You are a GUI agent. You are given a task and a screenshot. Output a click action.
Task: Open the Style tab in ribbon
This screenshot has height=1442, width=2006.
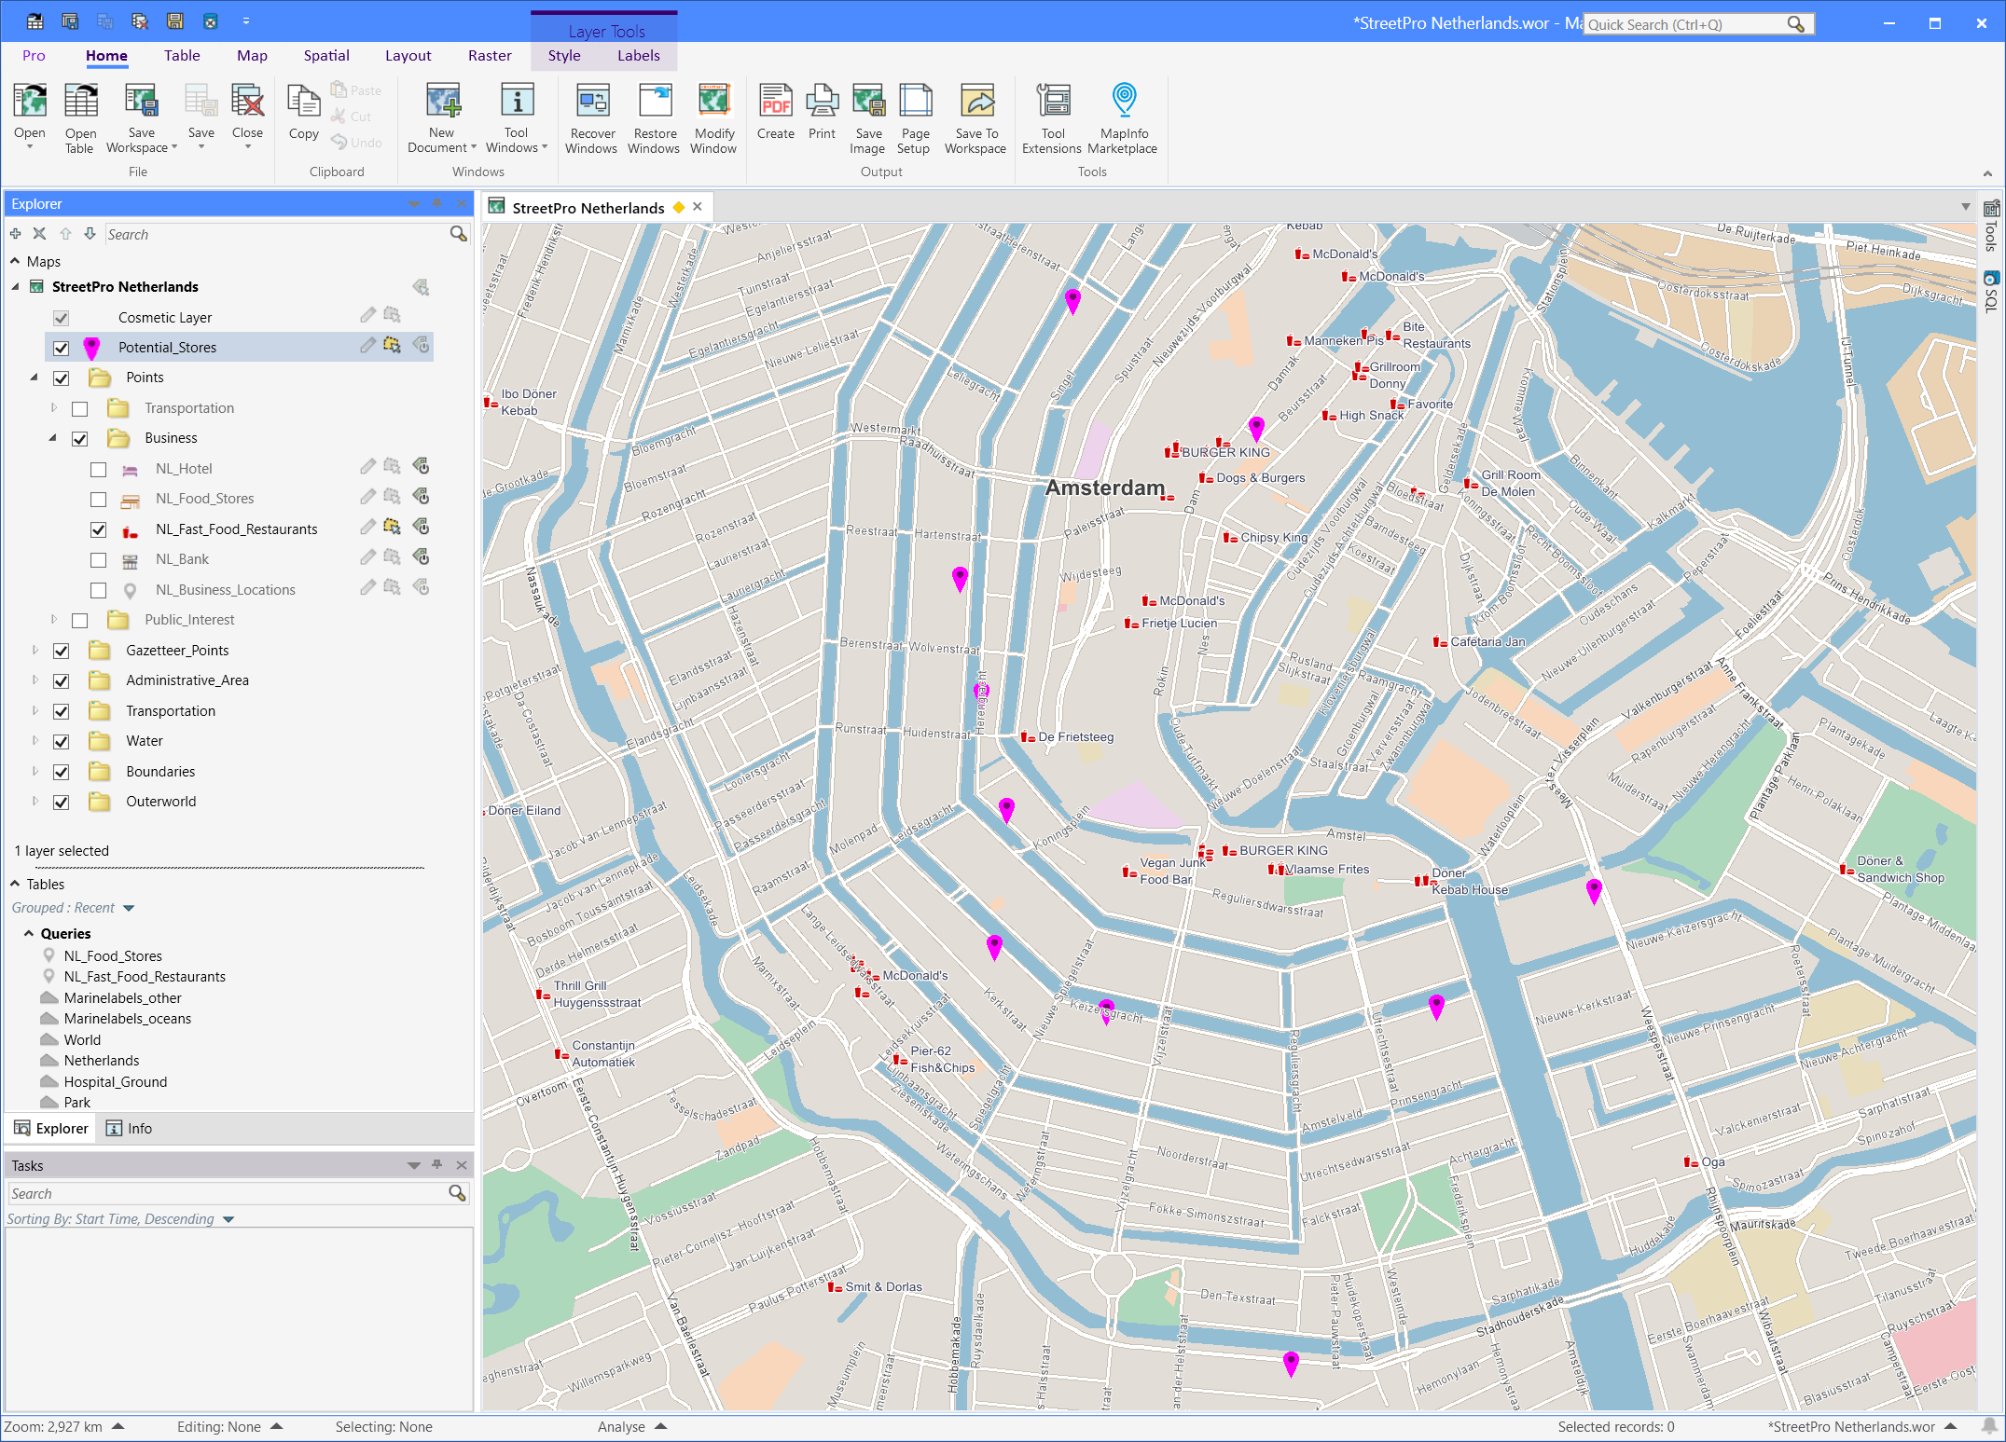562,53
